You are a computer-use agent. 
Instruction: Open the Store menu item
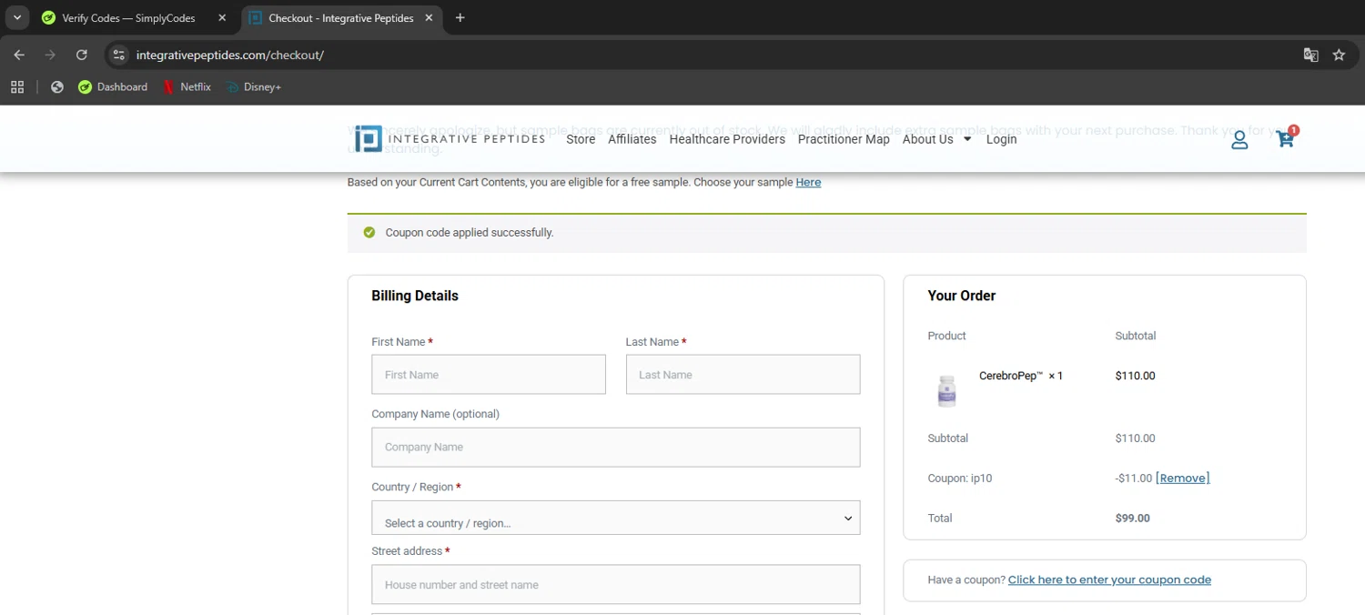581,139
